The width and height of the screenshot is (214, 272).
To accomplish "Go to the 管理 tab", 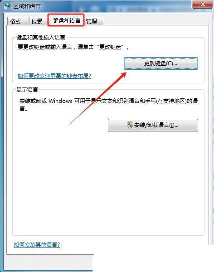I will (x=94, y=21).
